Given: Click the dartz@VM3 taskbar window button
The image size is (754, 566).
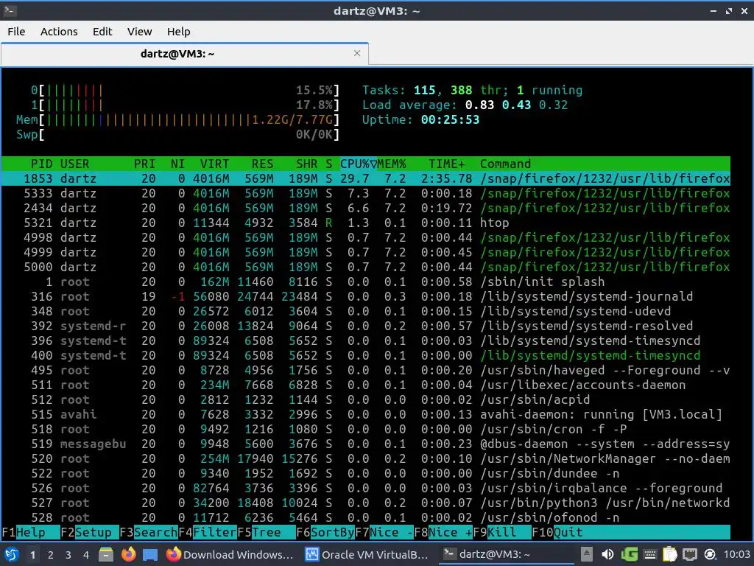Looking at the screenshot, I should [505, 555].
